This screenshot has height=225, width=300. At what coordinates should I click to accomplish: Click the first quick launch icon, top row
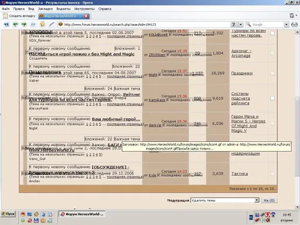click(23, 214)
